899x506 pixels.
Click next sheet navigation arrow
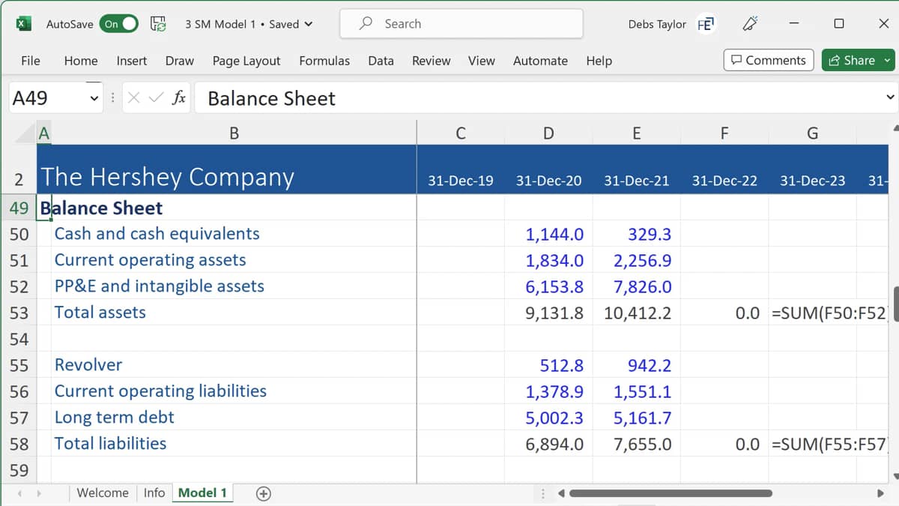tap(38, 493)
